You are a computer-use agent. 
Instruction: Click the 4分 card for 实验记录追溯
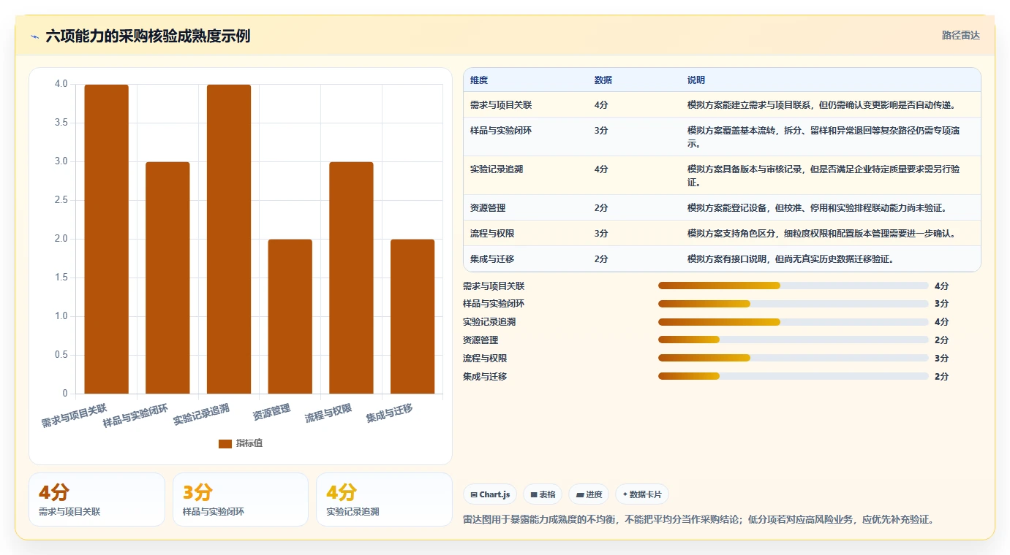(x=384, y=499)
